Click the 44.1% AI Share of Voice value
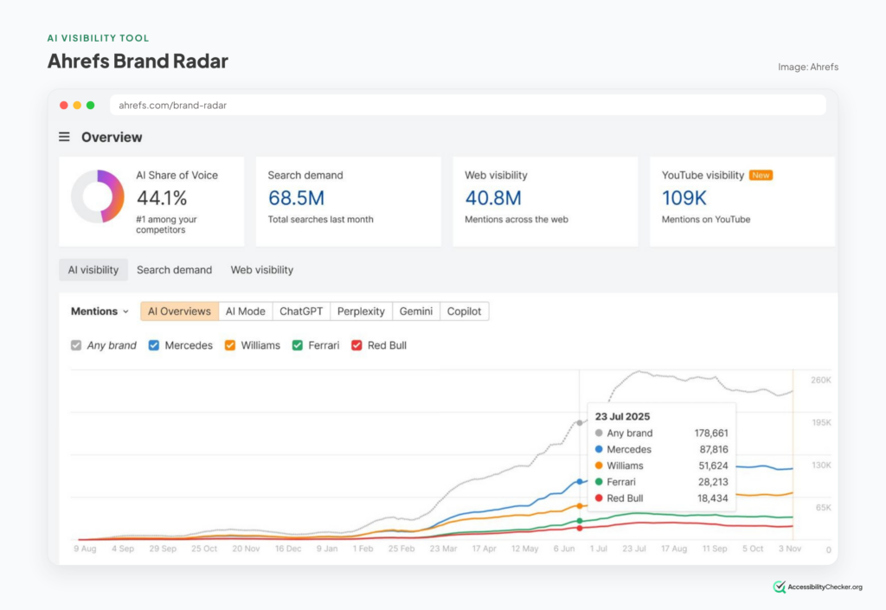The width and height of the screenshot is (886, 610). click(x=162, y=198)
